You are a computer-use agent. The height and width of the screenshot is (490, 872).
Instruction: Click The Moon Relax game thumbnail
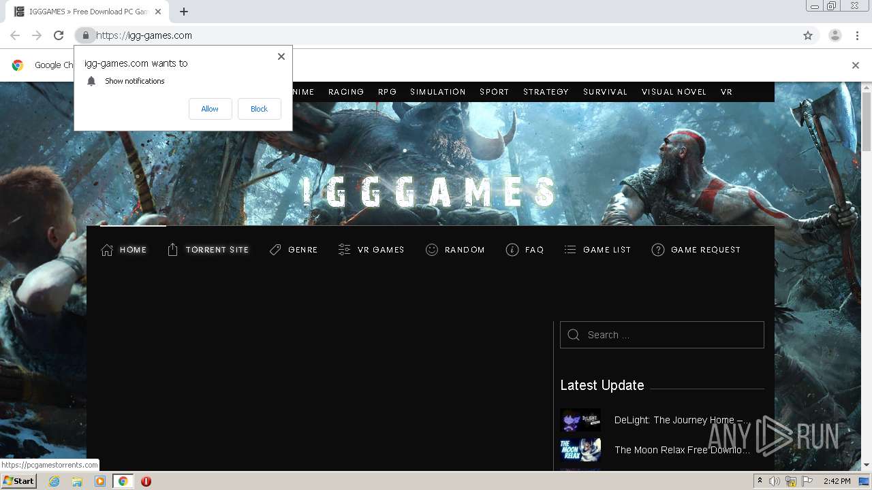point(580,450)
